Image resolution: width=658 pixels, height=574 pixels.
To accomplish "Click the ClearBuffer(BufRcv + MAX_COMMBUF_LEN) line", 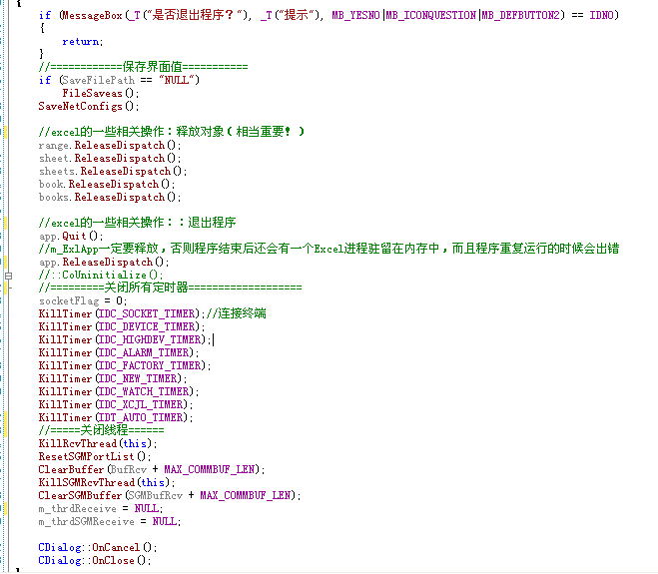I will (x=152, y=469).
